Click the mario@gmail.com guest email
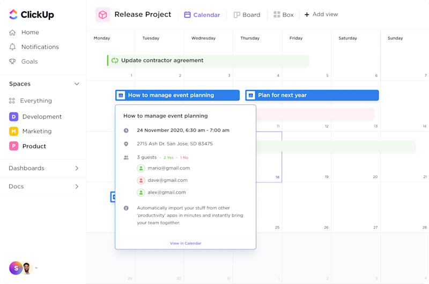Screen dimensions: 429x284 click(168, 168)
